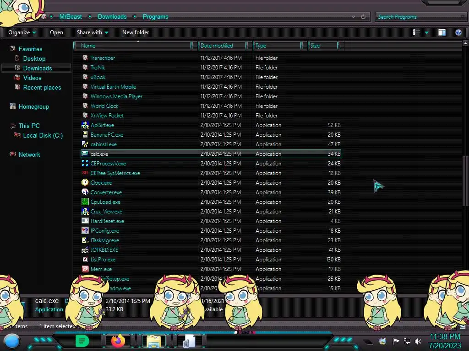Click the Start orb button
Viewport: 469px width, 351px height.
point(12,342)
